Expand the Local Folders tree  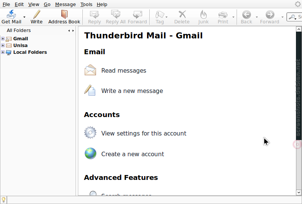[3, 52]
